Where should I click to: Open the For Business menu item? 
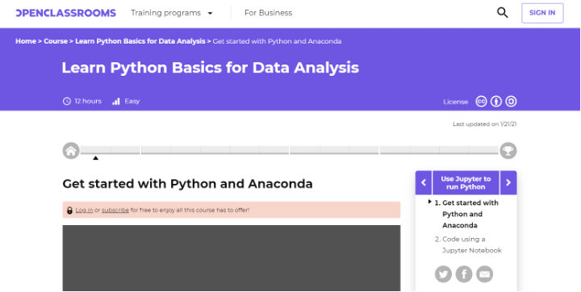[268, 13]
